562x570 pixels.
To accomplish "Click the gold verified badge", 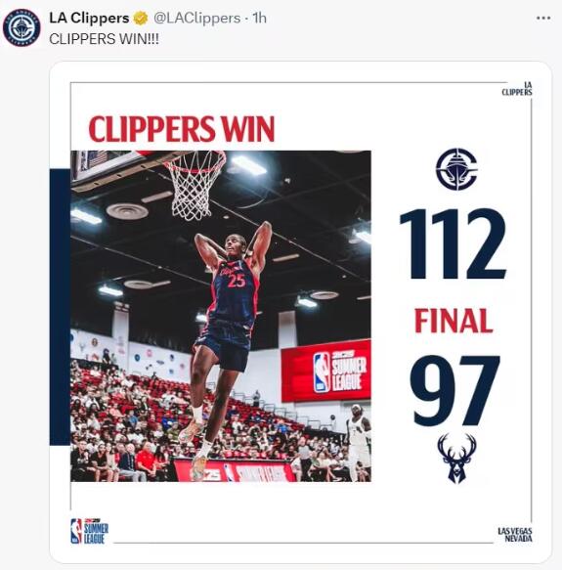I will pos(141,19).
